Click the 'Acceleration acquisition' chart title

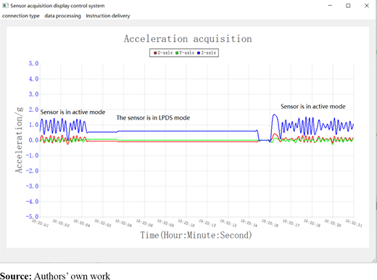coord(188,38)
